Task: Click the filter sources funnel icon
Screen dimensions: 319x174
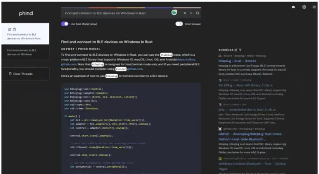Action: 240,50
